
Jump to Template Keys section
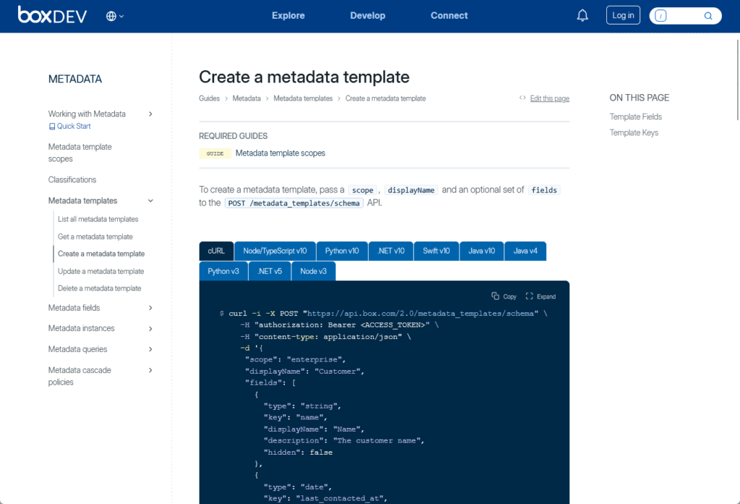tap(634, 133)
